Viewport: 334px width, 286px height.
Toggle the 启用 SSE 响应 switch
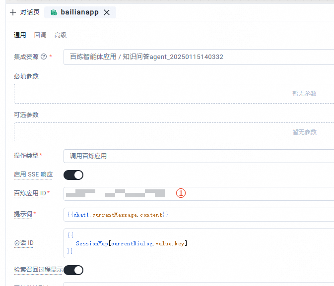(x=73, y=175)
